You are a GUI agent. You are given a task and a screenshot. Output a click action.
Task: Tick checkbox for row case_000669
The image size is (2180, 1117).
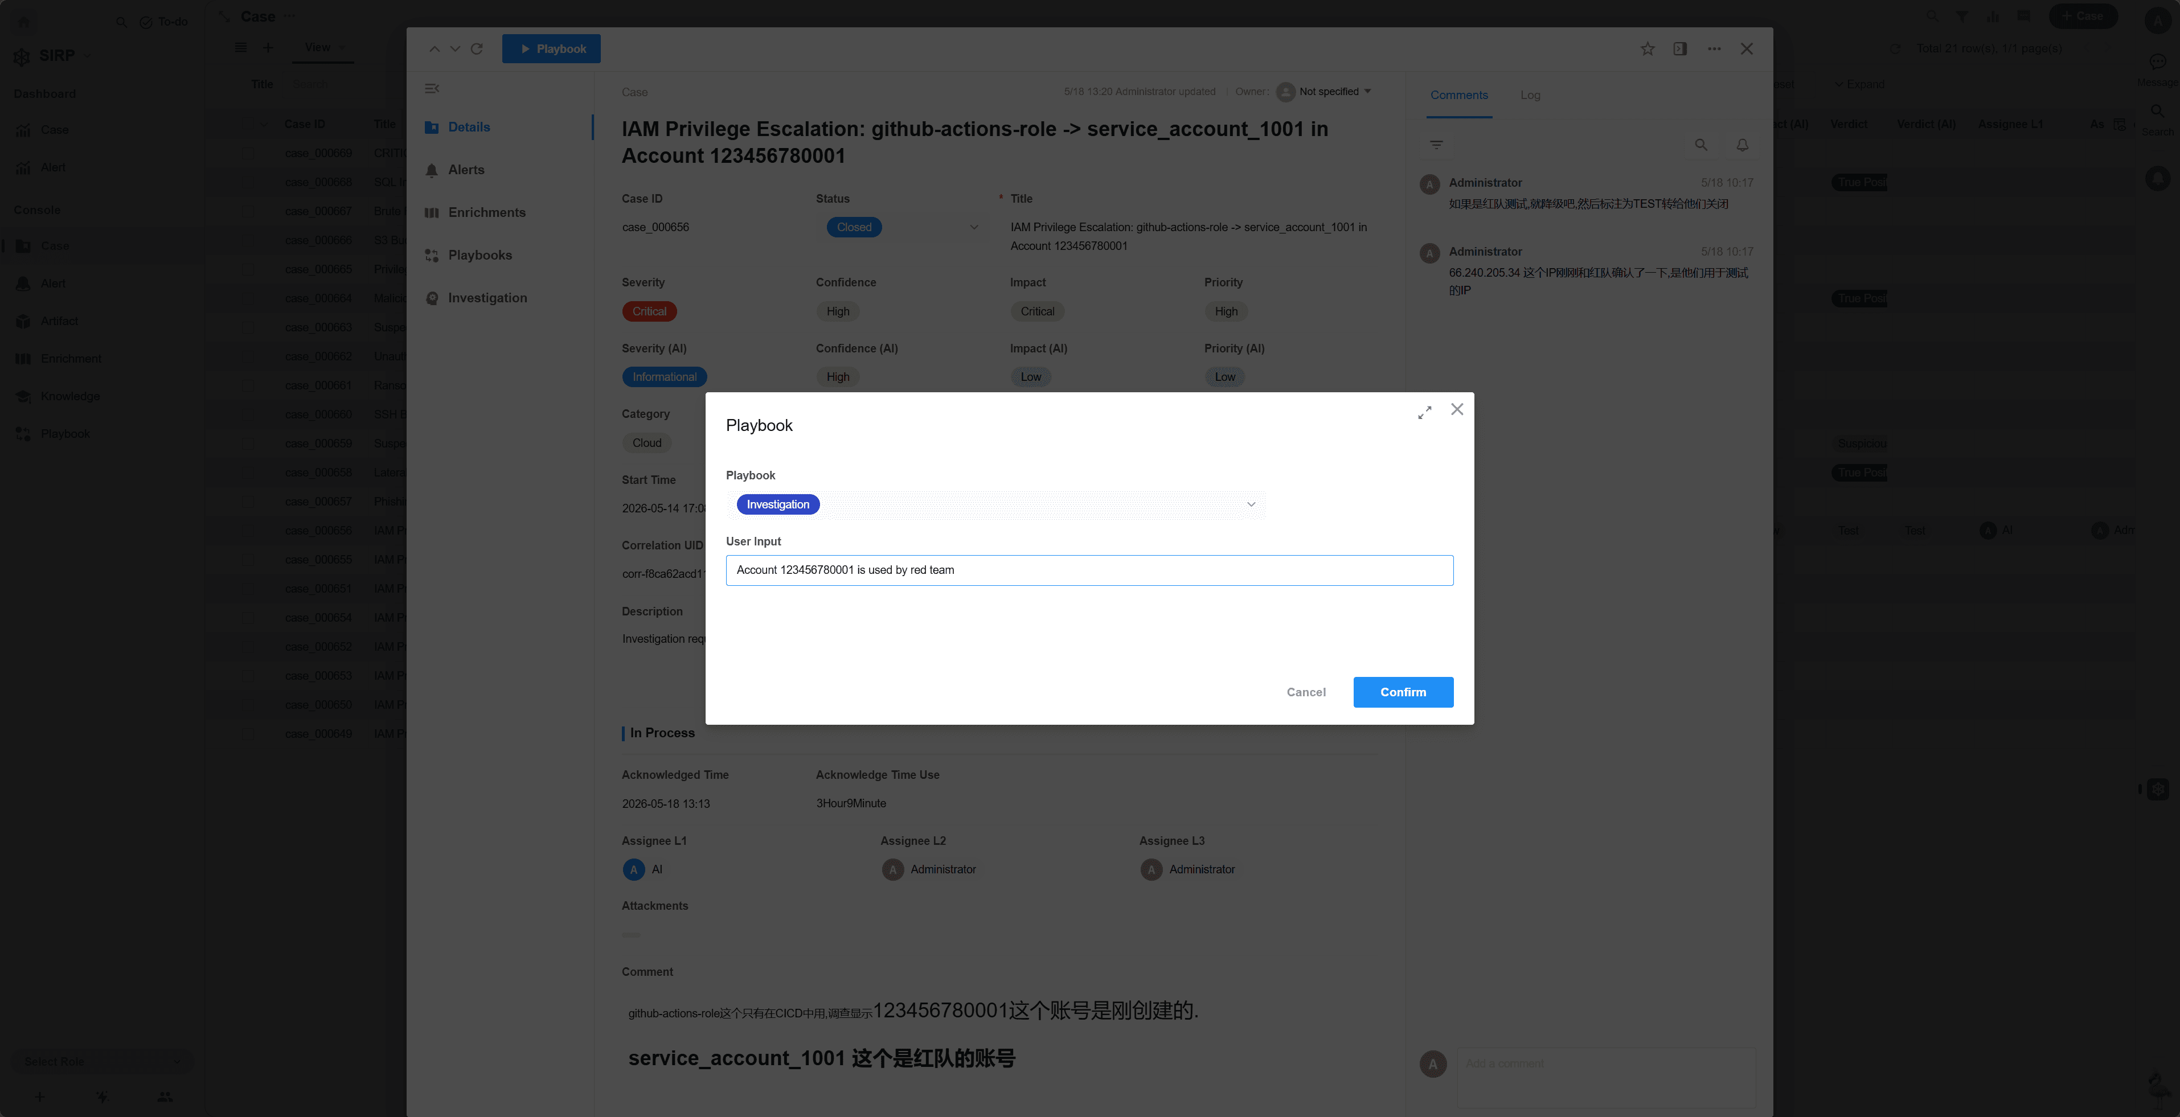(248, 154)
